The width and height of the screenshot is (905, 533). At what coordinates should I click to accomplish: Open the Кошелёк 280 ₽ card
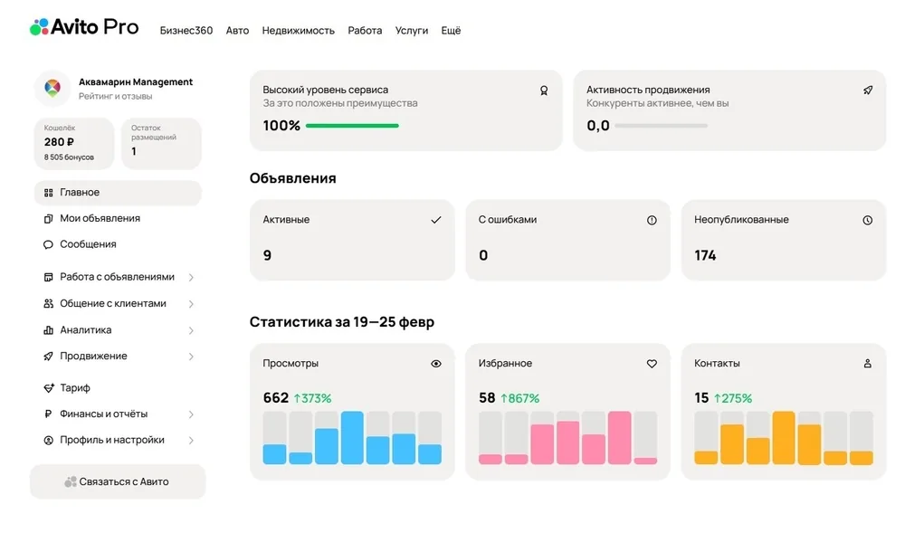point(74,144)
